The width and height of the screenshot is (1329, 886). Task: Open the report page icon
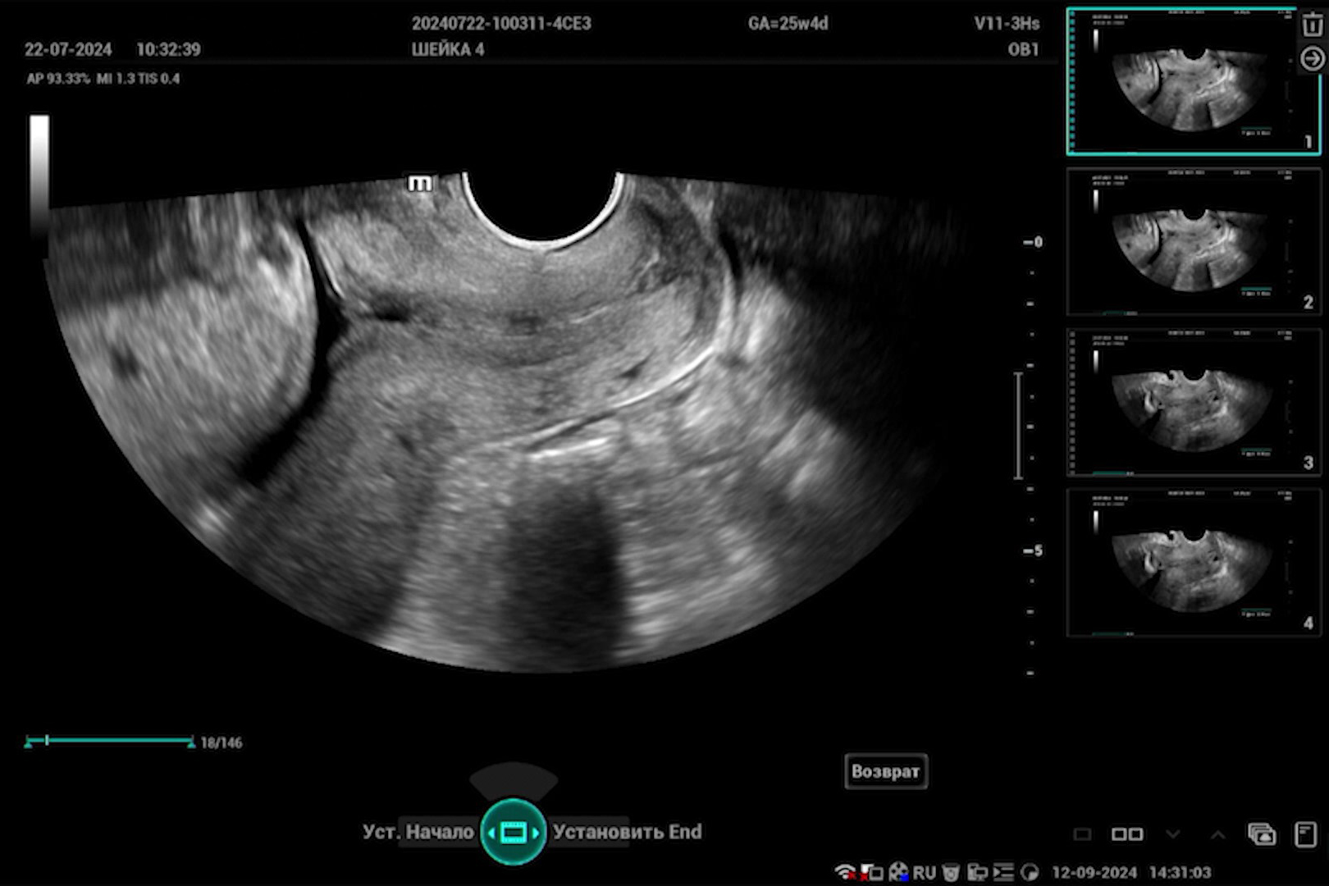1304,834
